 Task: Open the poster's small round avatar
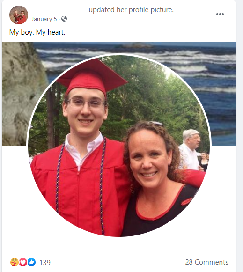pos(19,15)
